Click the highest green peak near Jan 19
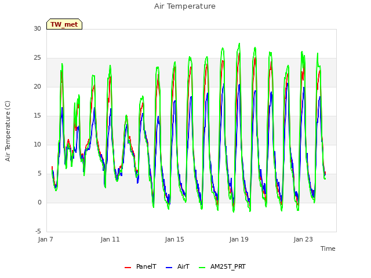The height and width of the screenshot is (278, 371). [x=239, y=44]
